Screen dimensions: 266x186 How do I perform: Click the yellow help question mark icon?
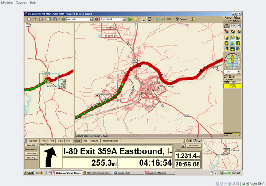point(192,19)
